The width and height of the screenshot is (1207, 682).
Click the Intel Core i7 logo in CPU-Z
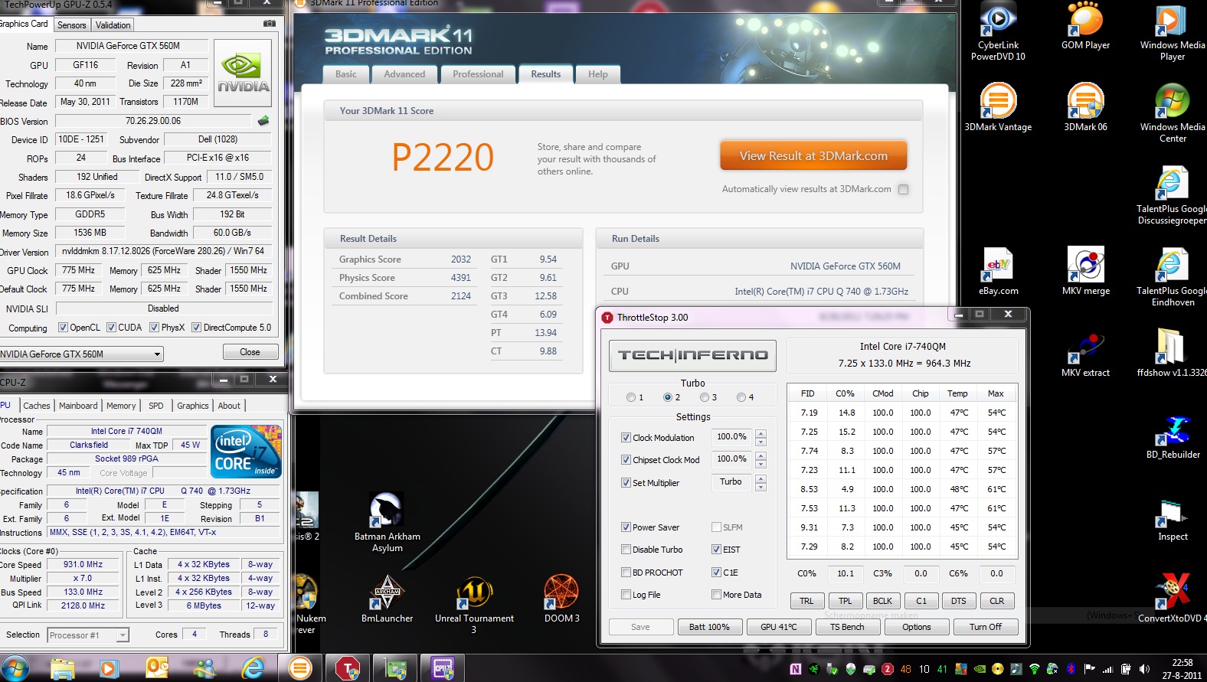tap(247, 452)
